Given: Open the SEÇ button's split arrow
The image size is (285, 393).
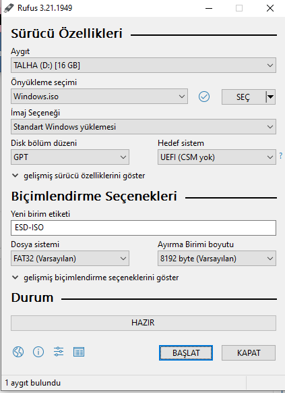Looking at the screenshot, I should pos(270,97).
